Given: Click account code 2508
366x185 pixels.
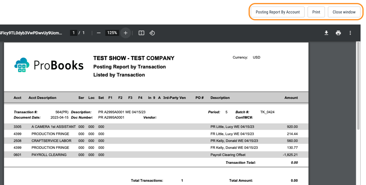Looking at the screenshot, I should (x=17, y=141).
